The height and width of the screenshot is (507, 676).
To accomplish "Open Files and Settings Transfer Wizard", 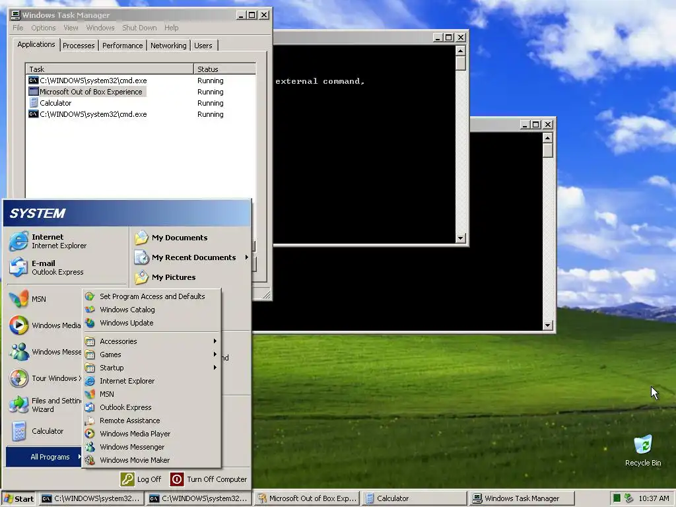I will 45,405.
